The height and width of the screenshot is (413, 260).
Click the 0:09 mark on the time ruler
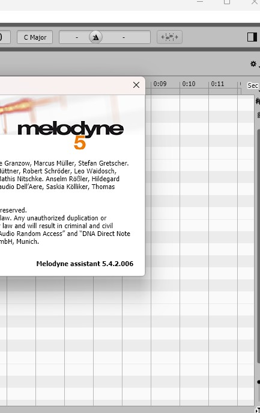click(x=160, y=84)
